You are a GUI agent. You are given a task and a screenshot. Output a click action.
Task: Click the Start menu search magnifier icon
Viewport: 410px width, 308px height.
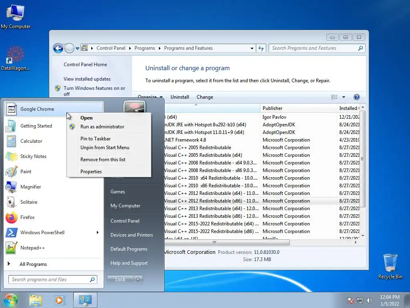92,280
